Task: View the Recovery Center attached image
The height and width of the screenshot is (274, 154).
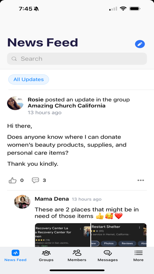Action: [x=62, y=235]
